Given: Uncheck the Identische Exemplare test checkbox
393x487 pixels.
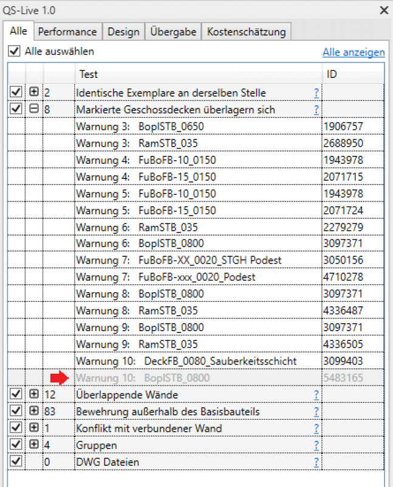Looking at the screenshot, I should pyautogui.click(x=16, y=93).
